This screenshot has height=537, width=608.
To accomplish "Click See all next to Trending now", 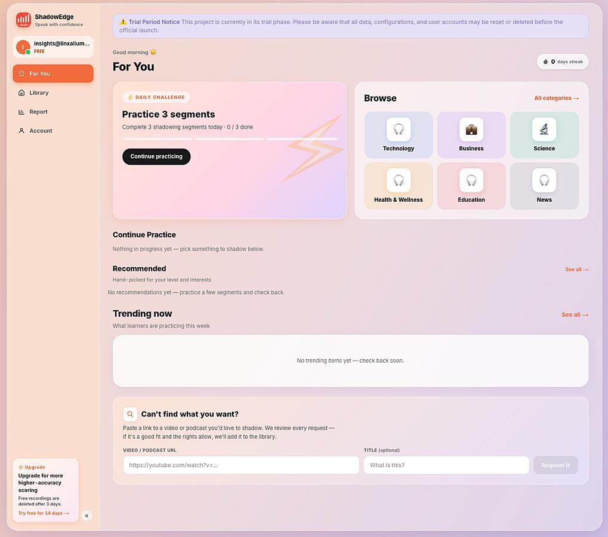I will (x=575, y=315).
